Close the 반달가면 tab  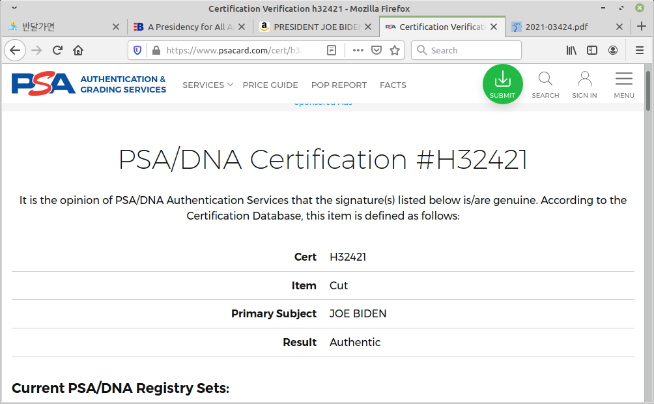coord(116,27)
